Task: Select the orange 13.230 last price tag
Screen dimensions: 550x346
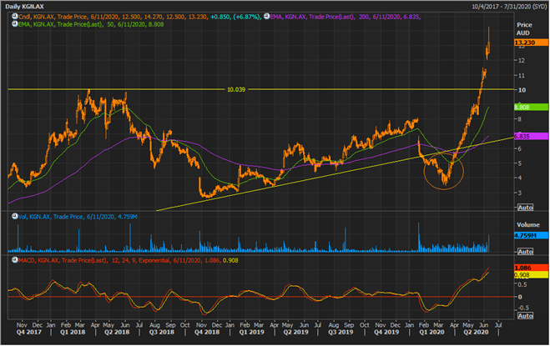Action: pos(531,43)
